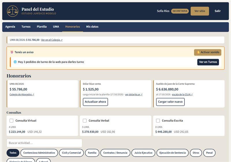Click the Consultas section heading
231x162 pixels.
coord(14,112)
